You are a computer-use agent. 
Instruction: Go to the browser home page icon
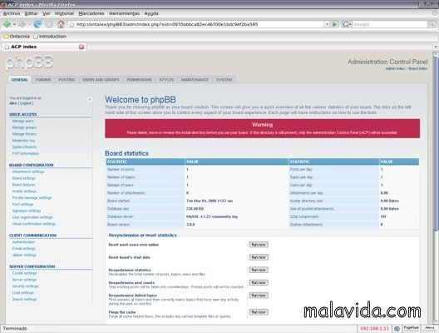pyautogui.click(x=61, y=24)
